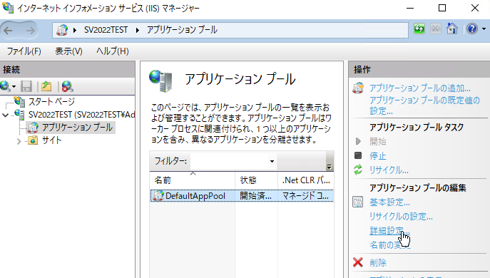Click the DefaultAppPool icon in list

(158, 196)
